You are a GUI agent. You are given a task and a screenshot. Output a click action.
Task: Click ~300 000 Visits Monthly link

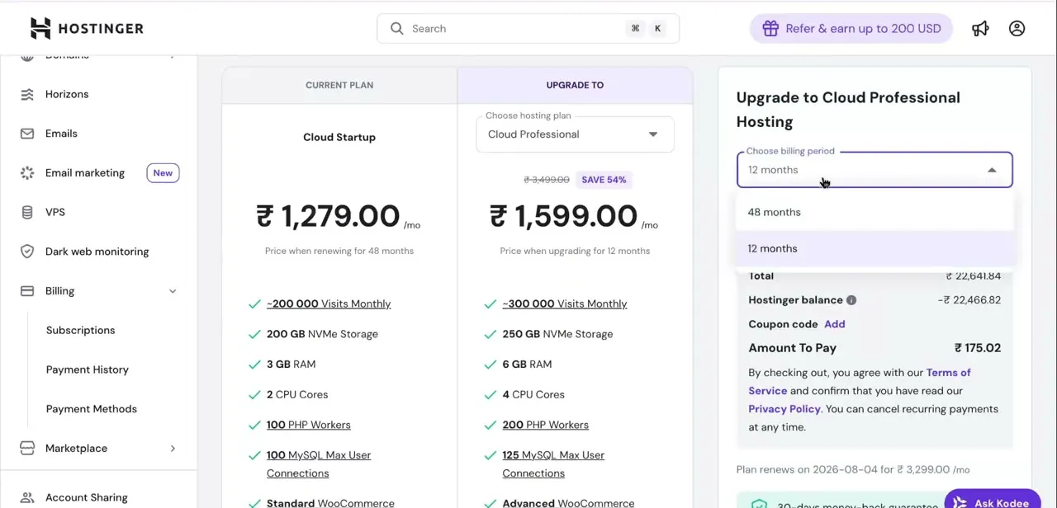point(565,303)
